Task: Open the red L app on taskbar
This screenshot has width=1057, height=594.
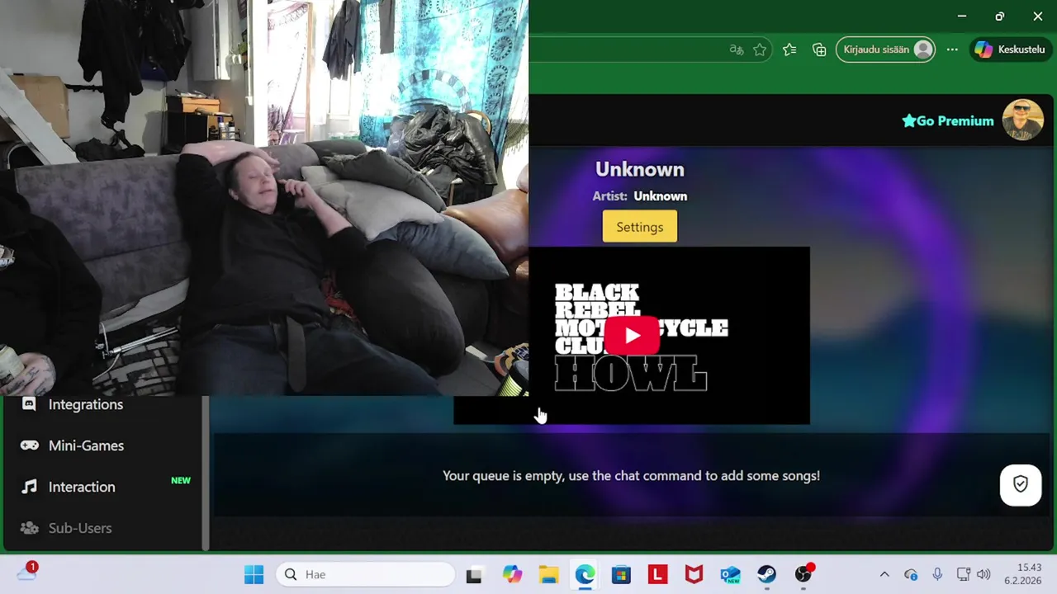Action: [x=657, y=574]
